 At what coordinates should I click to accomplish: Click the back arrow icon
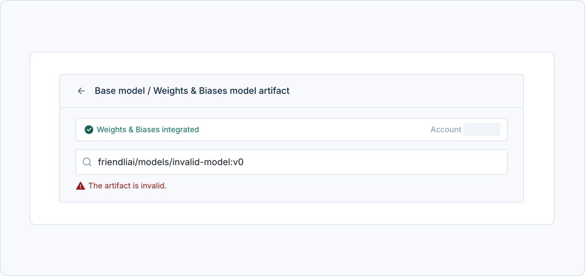pos(81,91)
